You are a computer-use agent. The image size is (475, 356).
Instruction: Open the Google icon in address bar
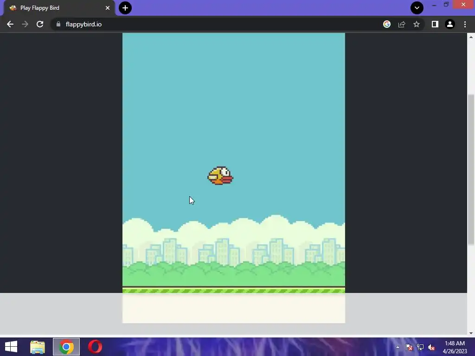387,24
